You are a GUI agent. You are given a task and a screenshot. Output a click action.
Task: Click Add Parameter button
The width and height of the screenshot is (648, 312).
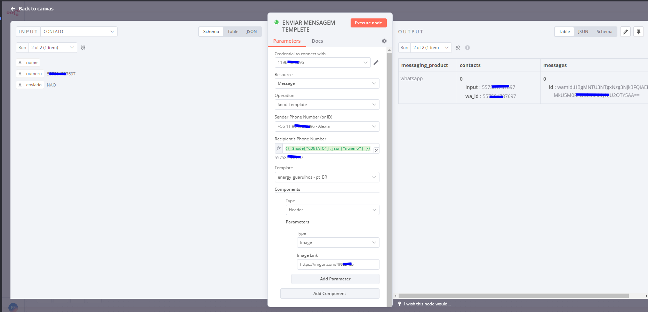[x=335, y=279]
